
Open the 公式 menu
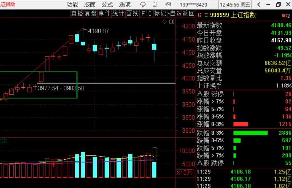[x=107, y=4]
